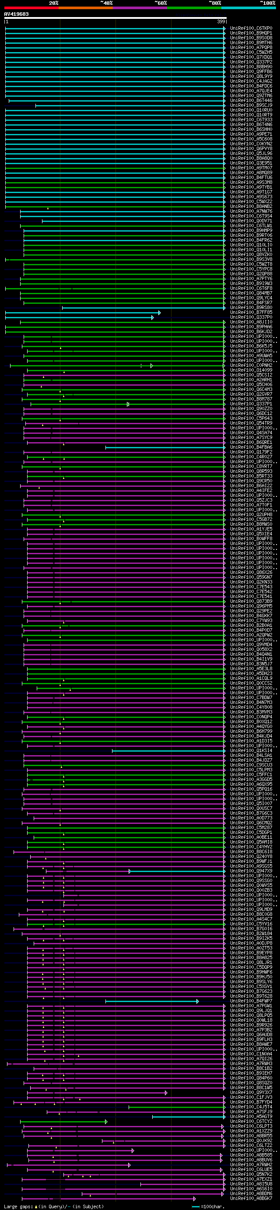Open hit UniRef100_B9MTH6
Screen dimensions: 280x1210
coord(251,43)
